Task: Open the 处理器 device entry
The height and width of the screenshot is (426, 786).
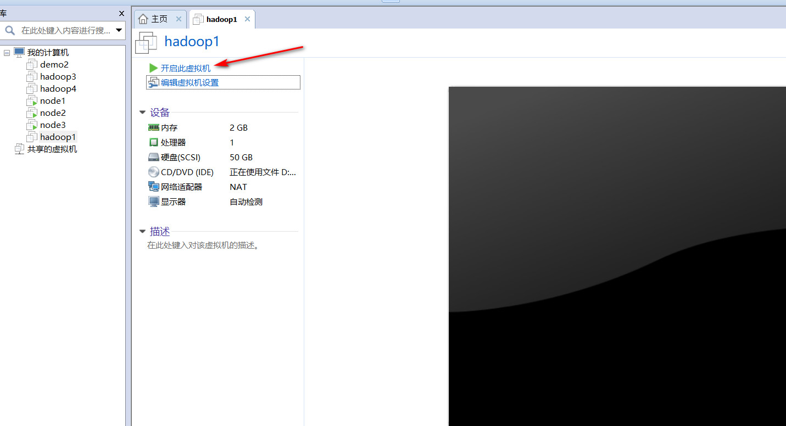Action: (174, 142)
